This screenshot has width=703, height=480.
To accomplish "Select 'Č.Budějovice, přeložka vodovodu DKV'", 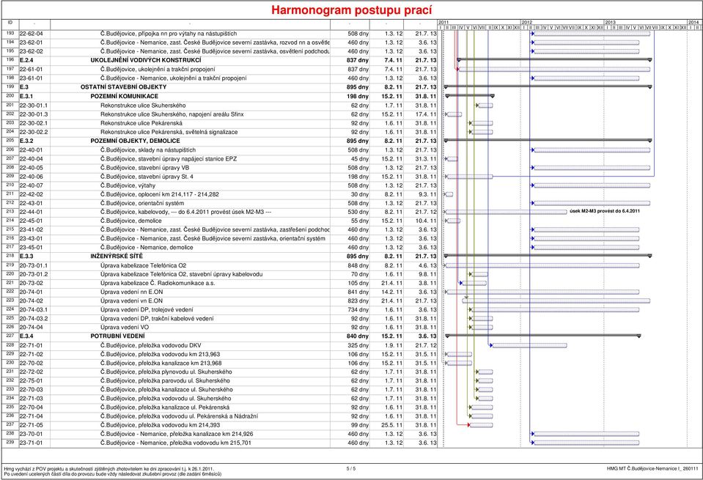I will point(151,345).
